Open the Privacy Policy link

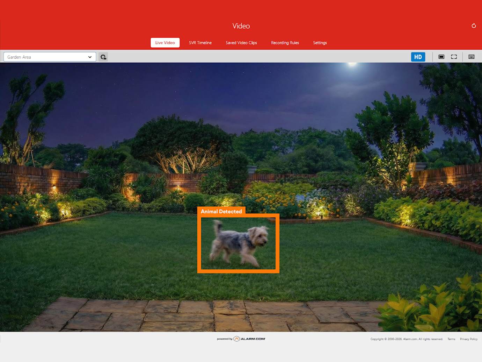coord(468,339)
